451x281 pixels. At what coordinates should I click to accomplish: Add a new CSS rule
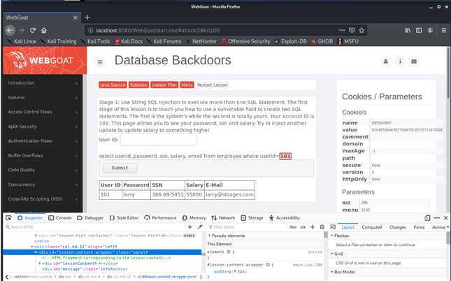point(313,227)
